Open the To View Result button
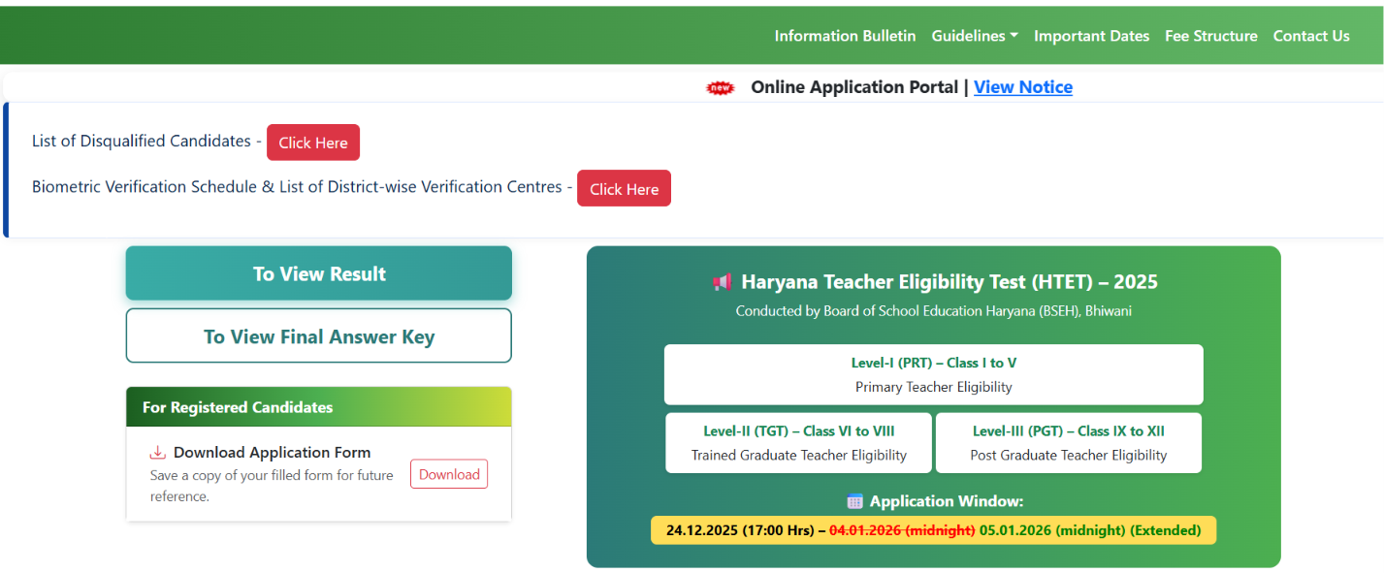This screenshot has height=573, width=1384. tap(319, 273)
